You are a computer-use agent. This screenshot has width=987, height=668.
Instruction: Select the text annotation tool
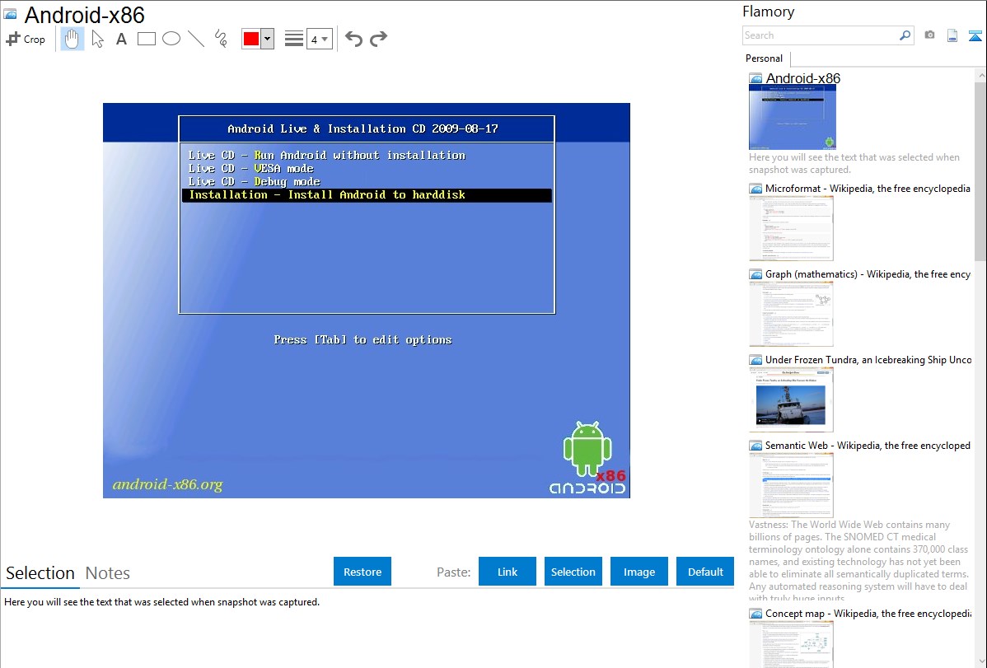click(x=121, y=39)
